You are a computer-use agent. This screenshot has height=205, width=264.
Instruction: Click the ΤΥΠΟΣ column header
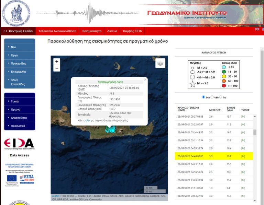coord(245,110)
